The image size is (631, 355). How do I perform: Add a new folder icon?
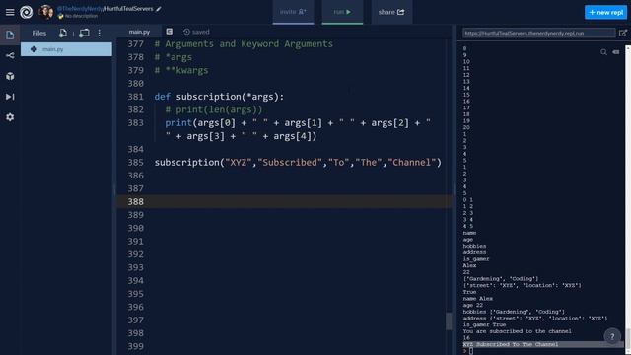pos(84,33)
